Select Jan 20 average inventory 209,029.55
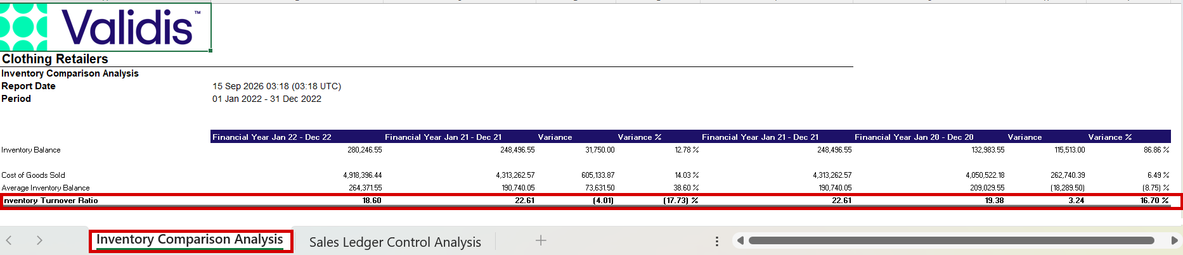Image resolution: width=1183 pixels, height=255 pixels. 988,188
